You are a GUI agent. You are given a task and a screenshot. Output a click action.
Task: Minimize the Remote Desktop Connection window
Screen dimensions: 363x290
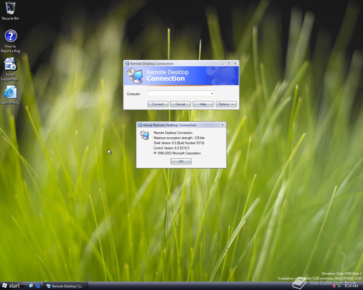(x=223, y=63)
